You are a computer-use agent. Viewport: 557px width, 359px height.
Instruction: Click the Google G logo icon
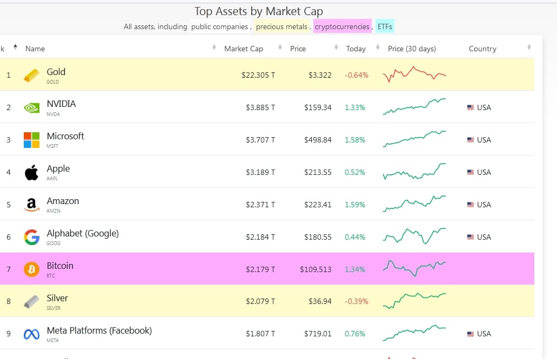32,237
